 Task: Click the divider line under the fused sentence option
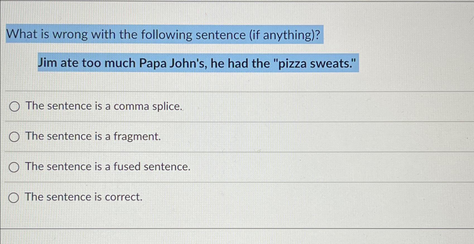237,182
